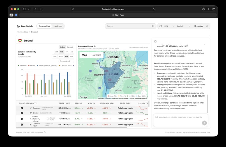Select the 1Y time range
The height and width of the screenshot is (147, 226).
click(x=66, y=52)
